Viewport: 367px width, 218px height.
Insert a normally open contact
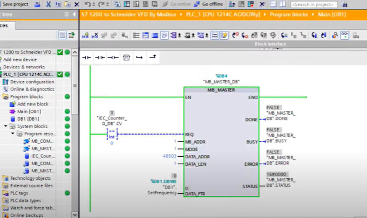(86, 58)
